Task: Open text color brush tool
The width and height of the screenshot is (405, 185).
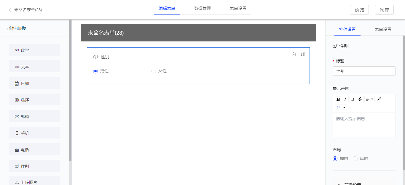Action: click(x=379, y=99)
